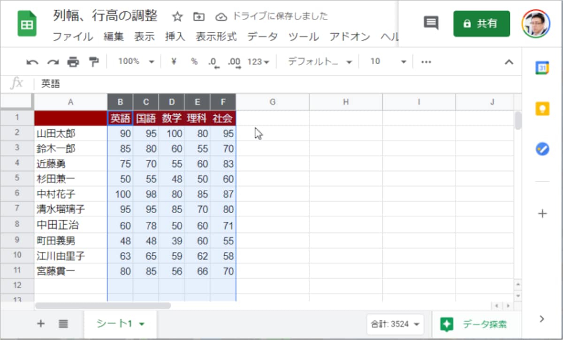Screen dimensions: 563x340
Task: Click the horizontal scrollbar thumb
Action: (103, 305)
